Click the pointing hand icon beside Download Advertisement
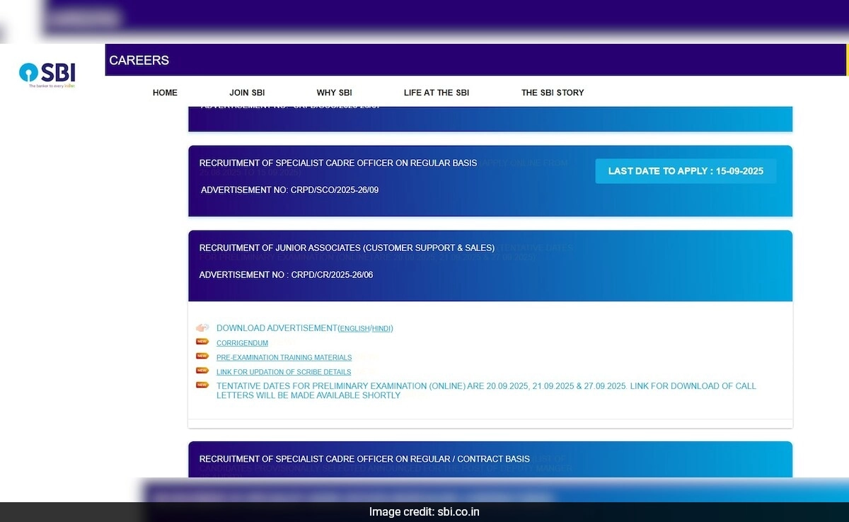The height and width of the screenshot is (522, 849). (202, 327)
